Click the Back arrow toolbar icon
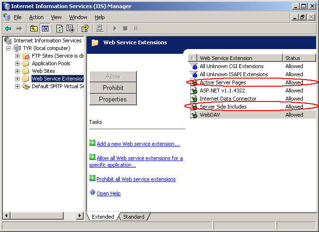This screenshot has width=319, height=232. click(x=8, y=29)
